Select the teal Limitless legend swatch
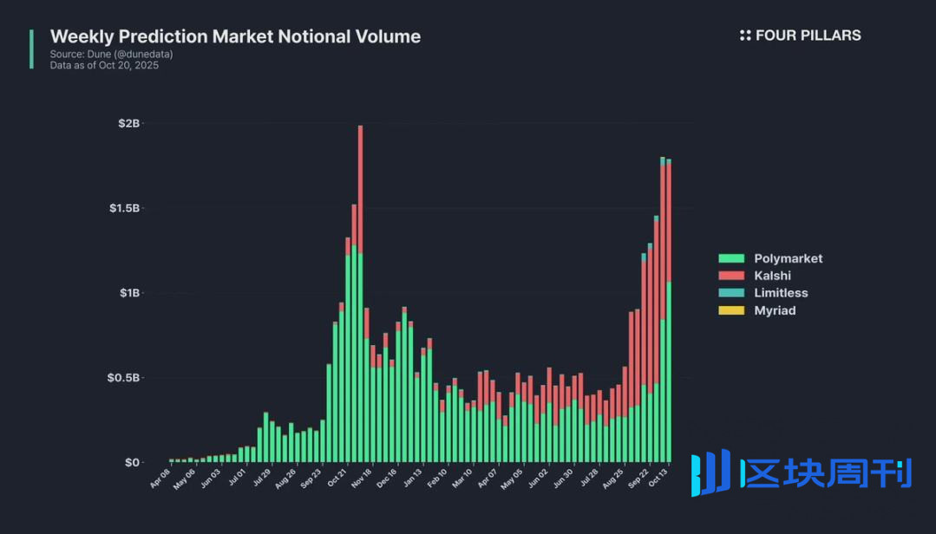936x534 pixels. point(731,293)
